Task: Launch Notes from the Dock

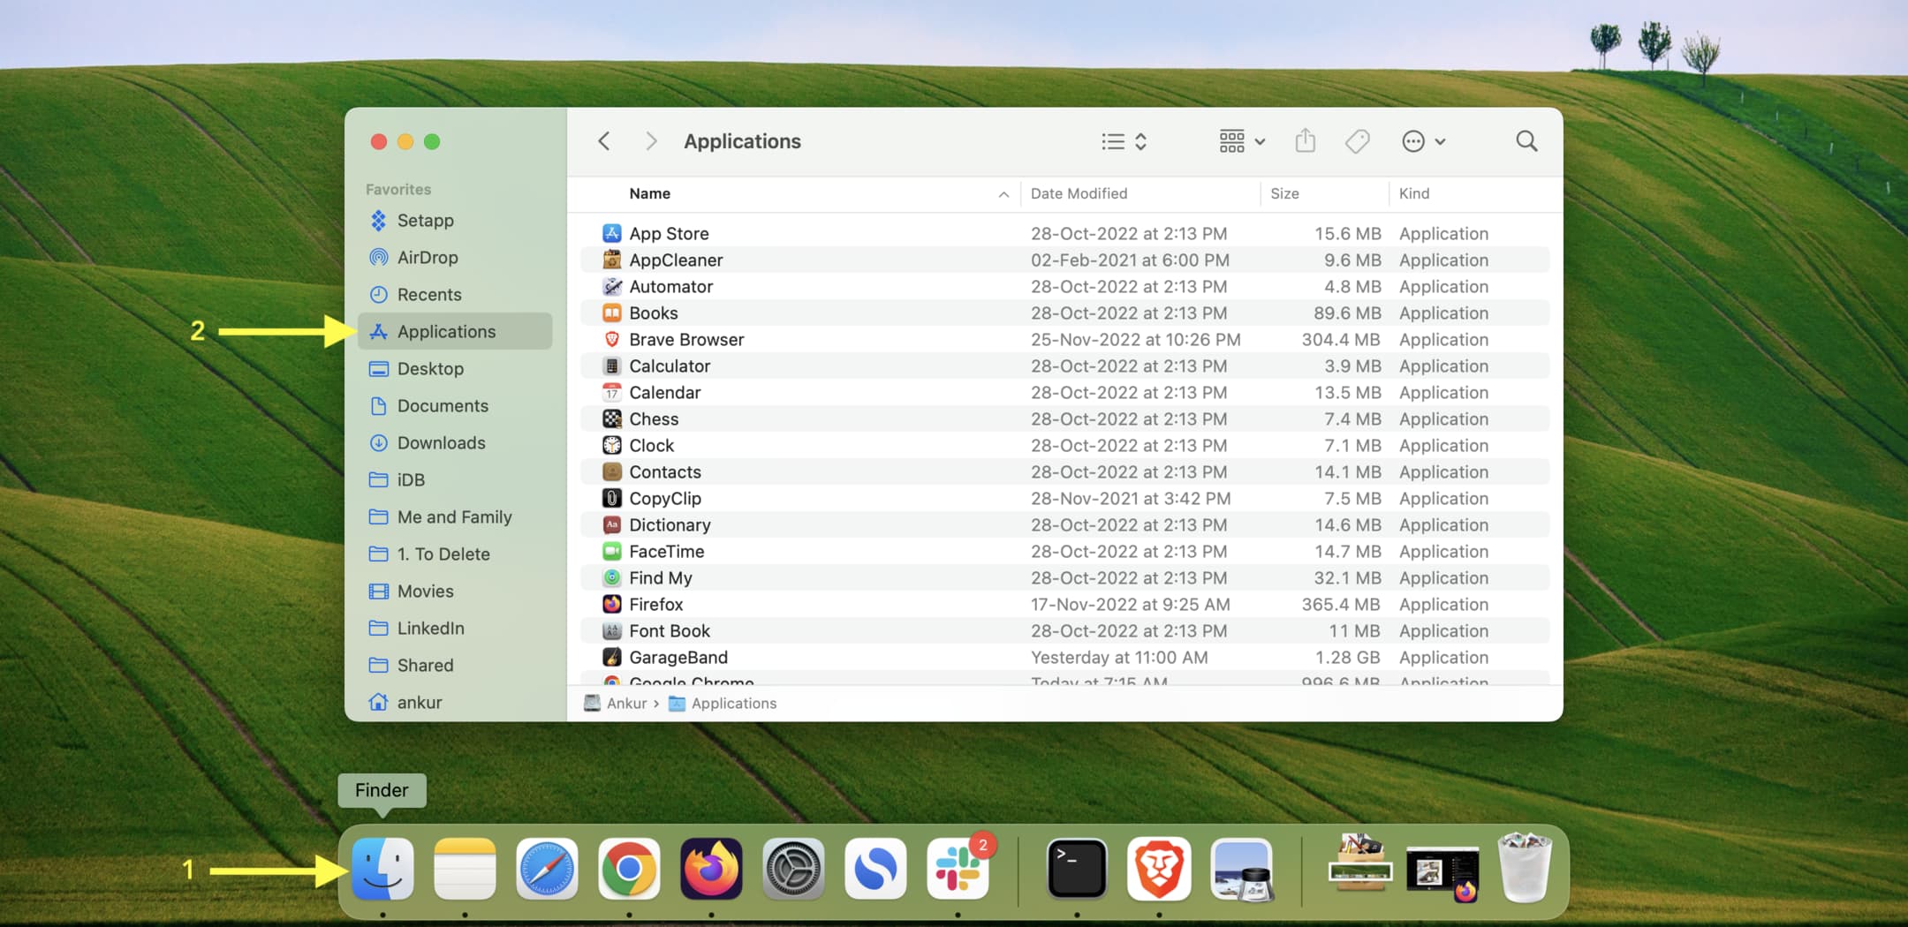Action: [x=465, y=869]
